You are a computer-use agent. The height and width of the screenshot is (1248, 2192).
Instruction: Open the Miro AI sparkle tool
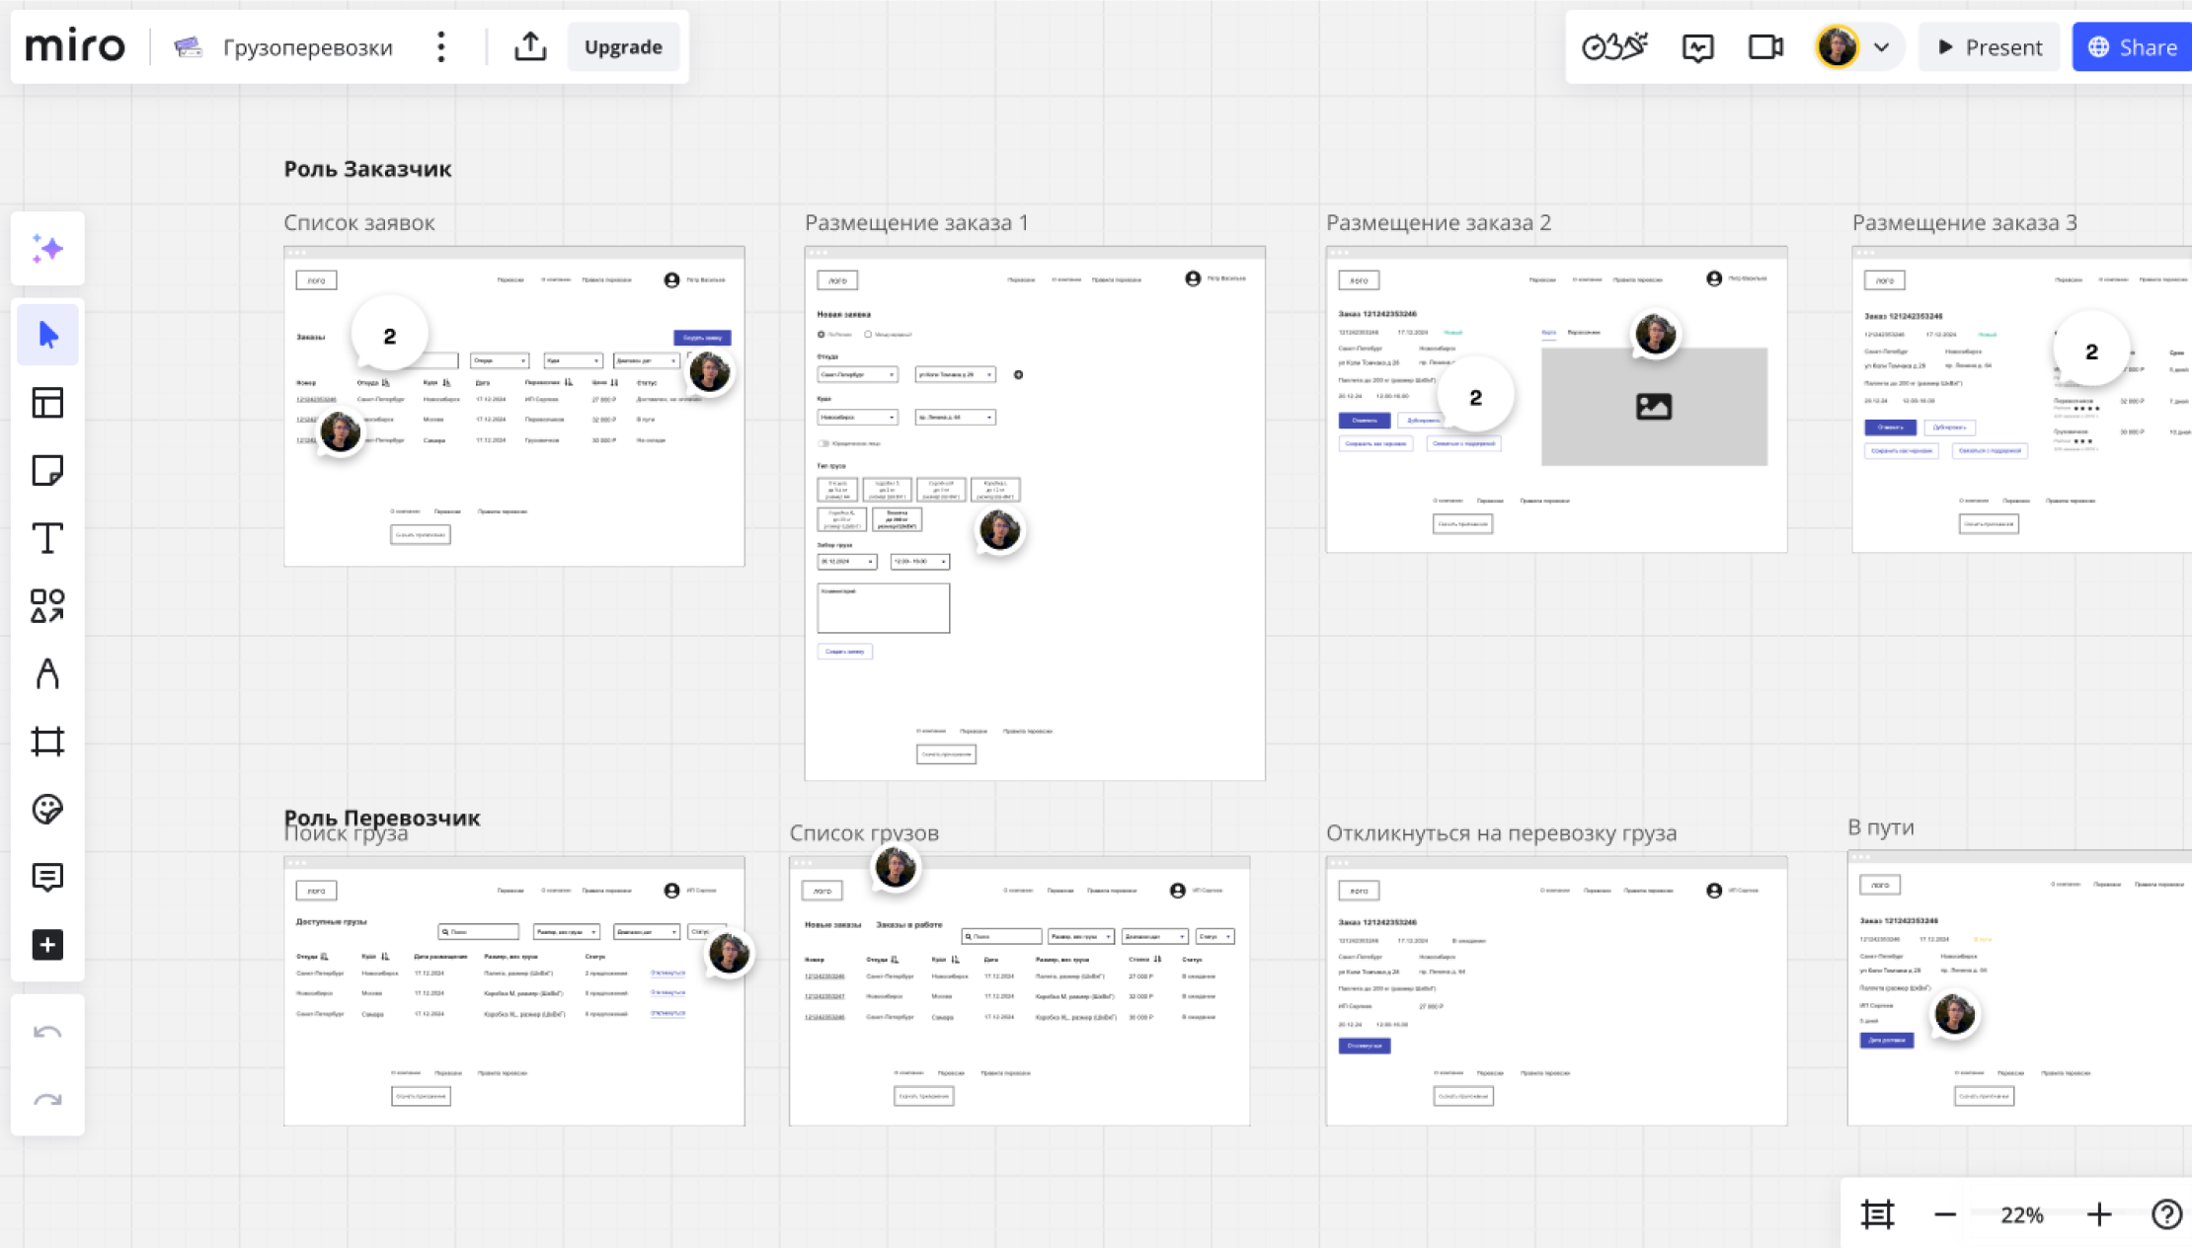click(x=47, y=249)
